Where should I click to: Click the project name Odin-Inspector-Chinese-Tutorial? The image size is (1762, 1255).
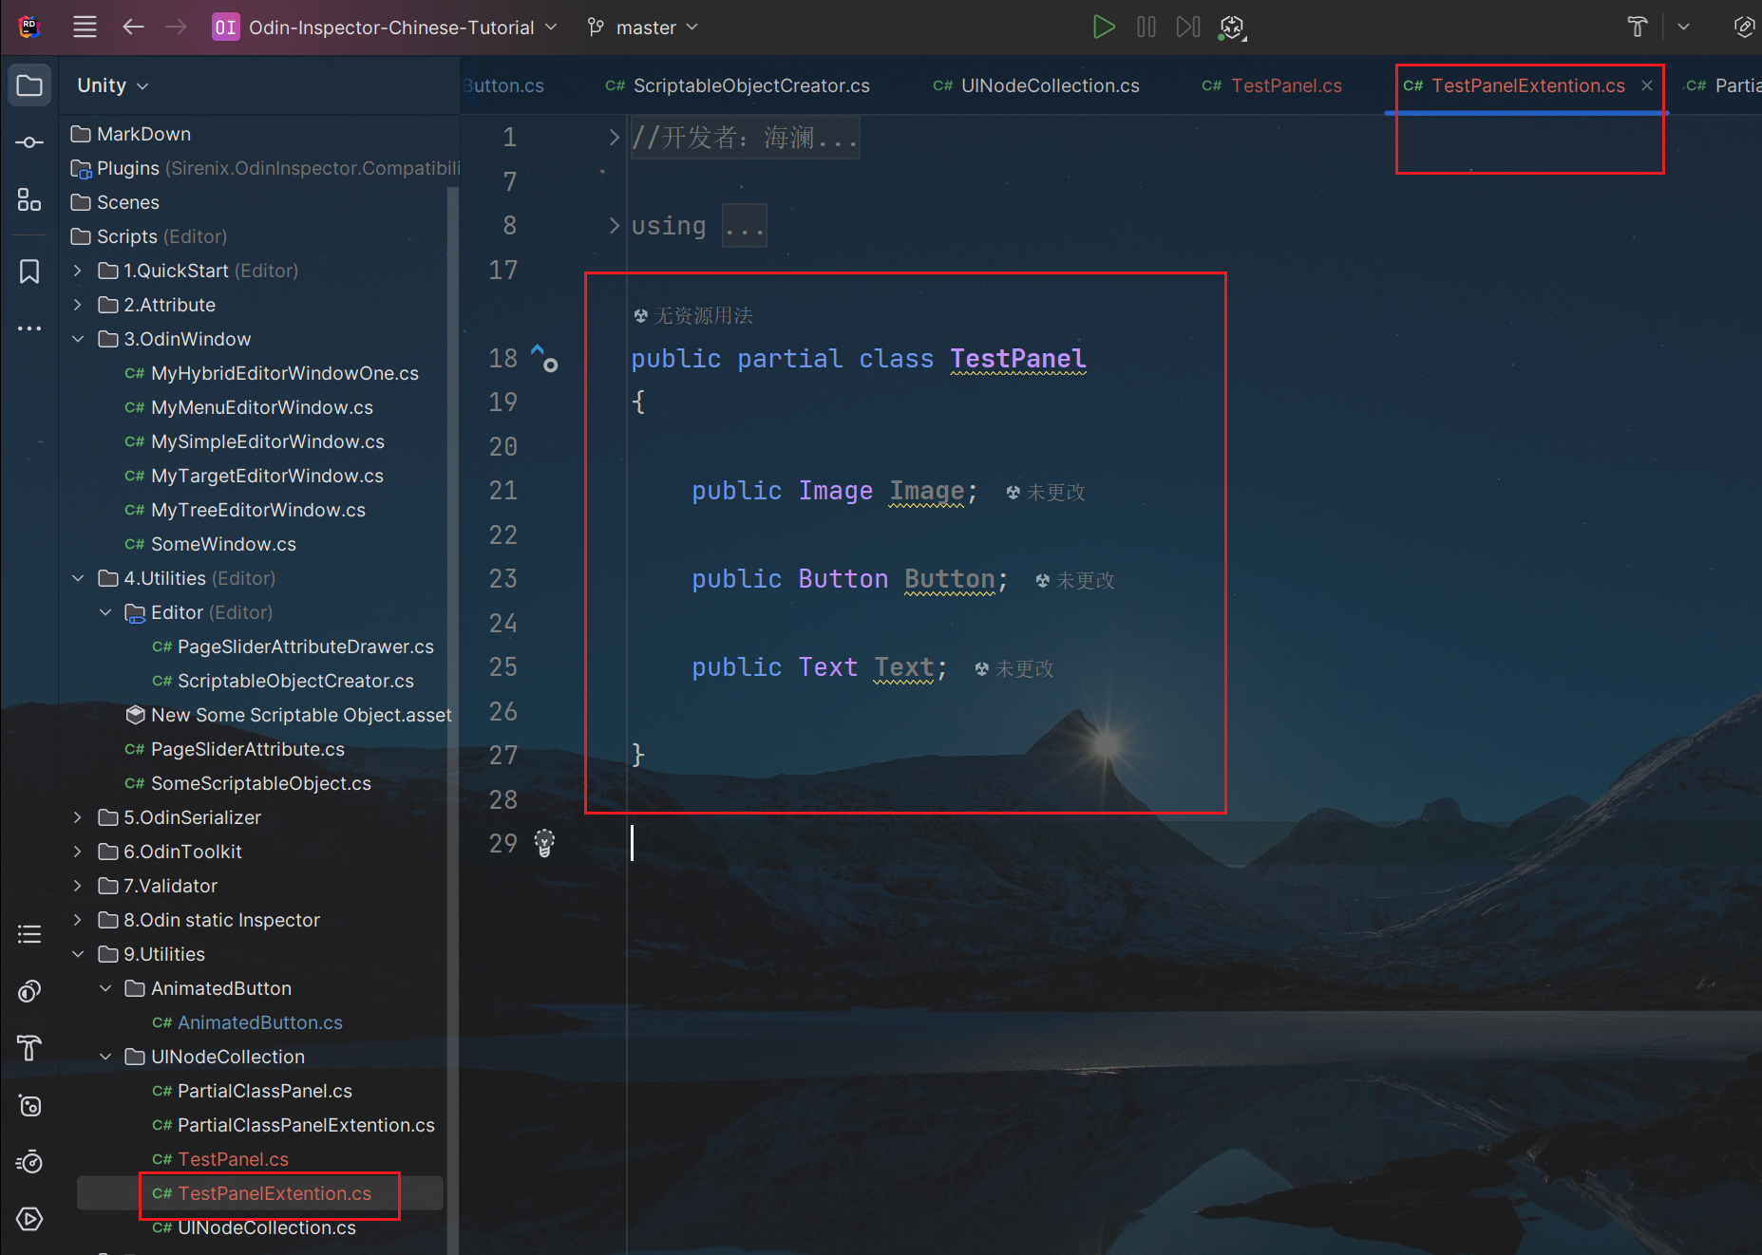(390, 28)
